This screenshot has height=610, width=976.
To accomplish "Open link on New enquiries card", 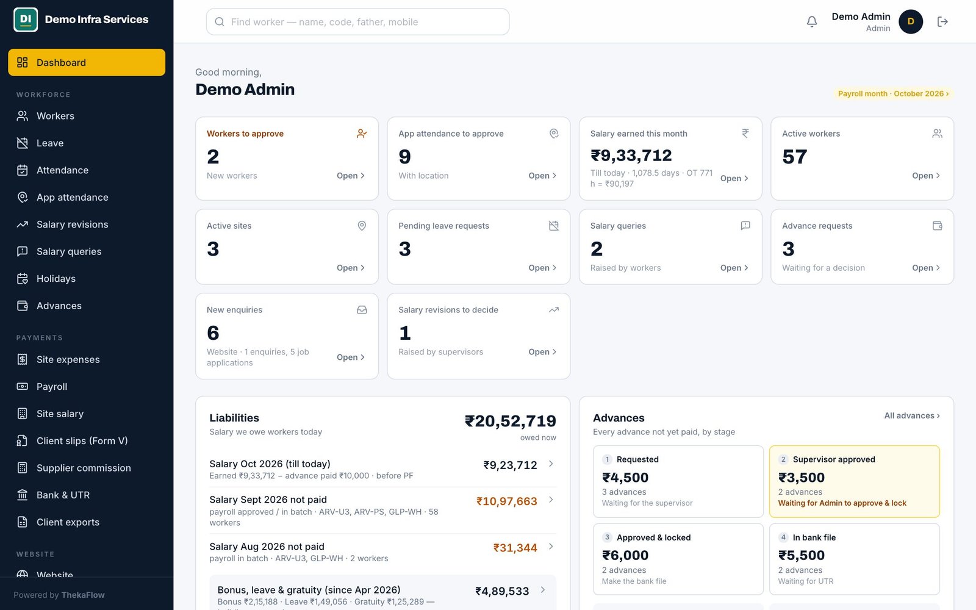I will click(x=351, y=357).
